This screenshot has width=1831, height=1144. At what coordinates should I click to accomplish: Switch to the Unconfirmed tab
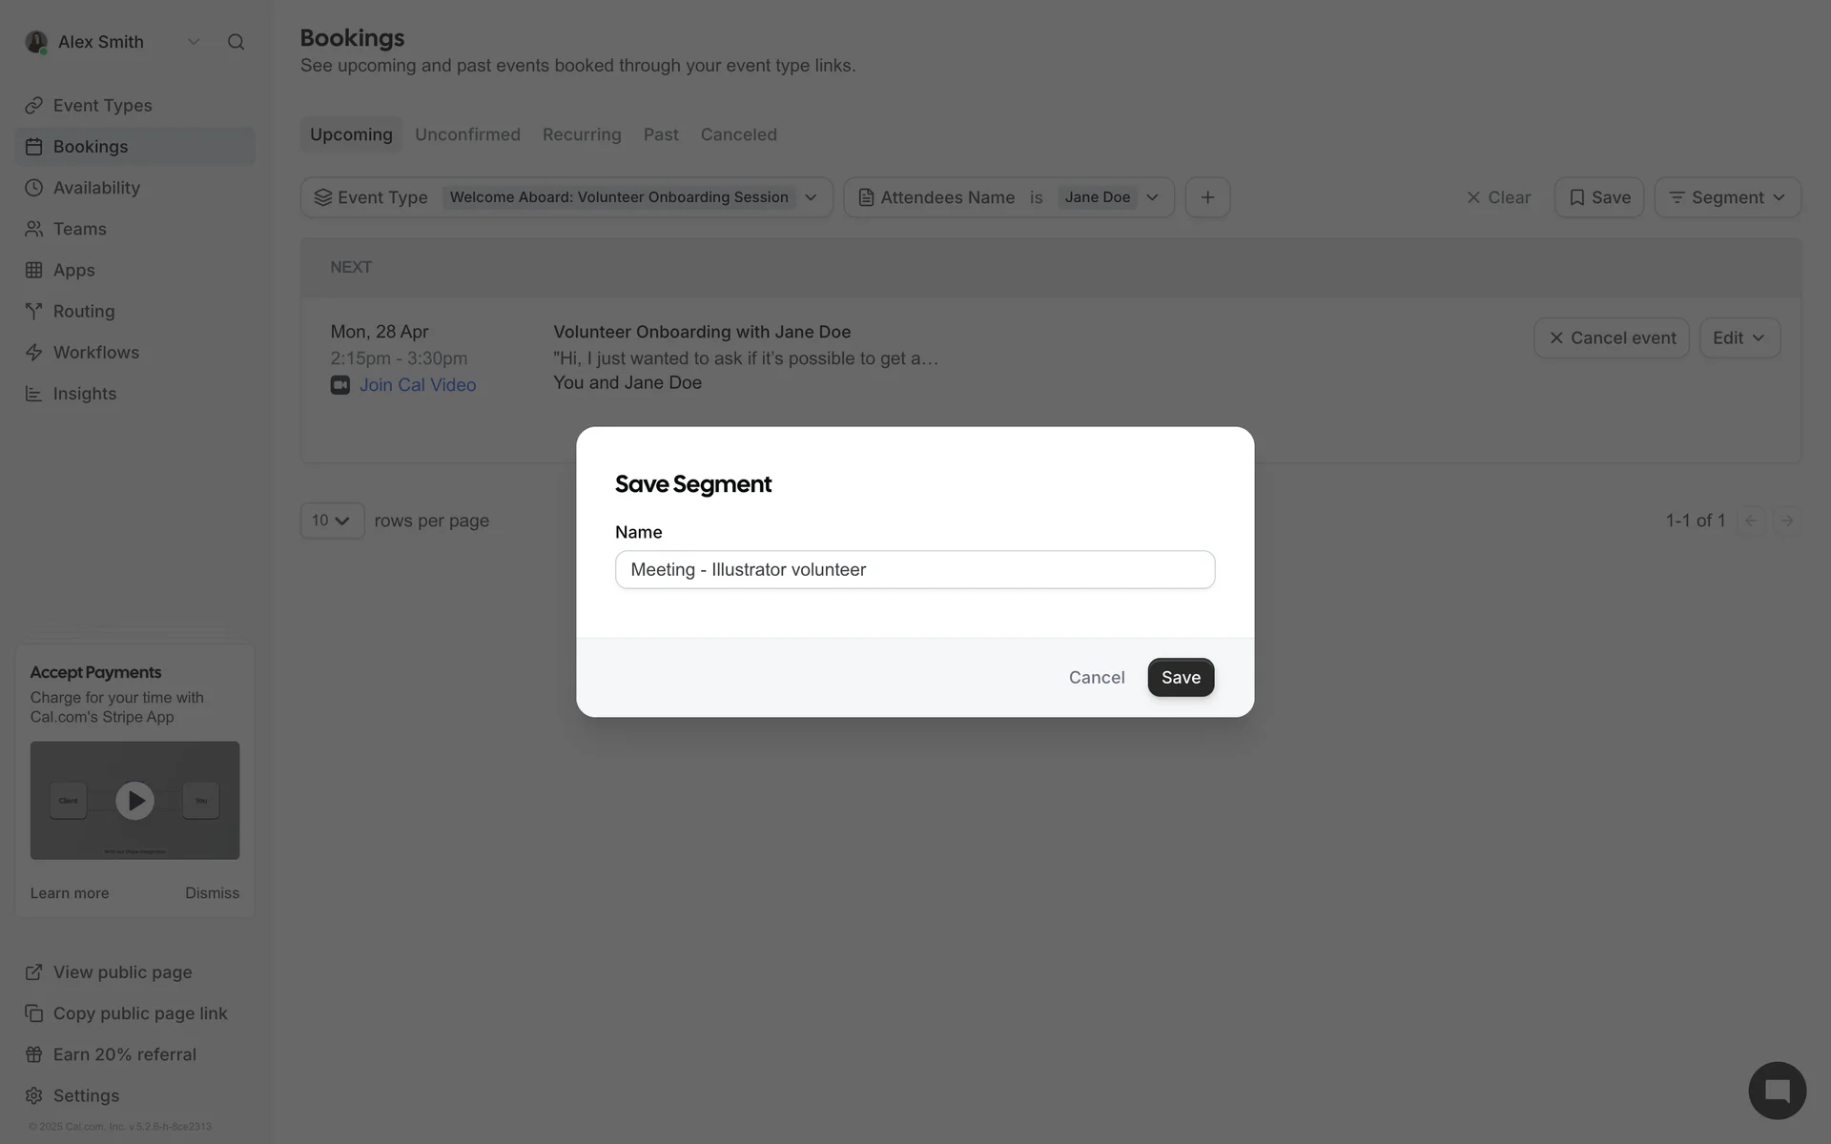(x=467, y=134)
